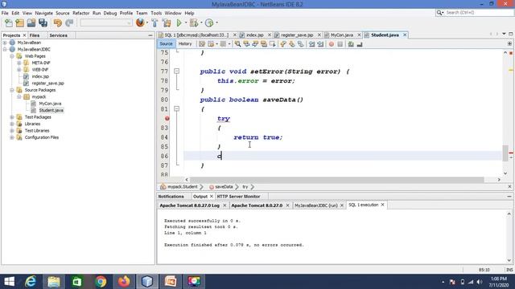Select the MyJavaBeanJDBC (run) output tab
Image resolution: width=515 pixels, height=289 pixels.
pyautogui.click(x=316, y=206)
